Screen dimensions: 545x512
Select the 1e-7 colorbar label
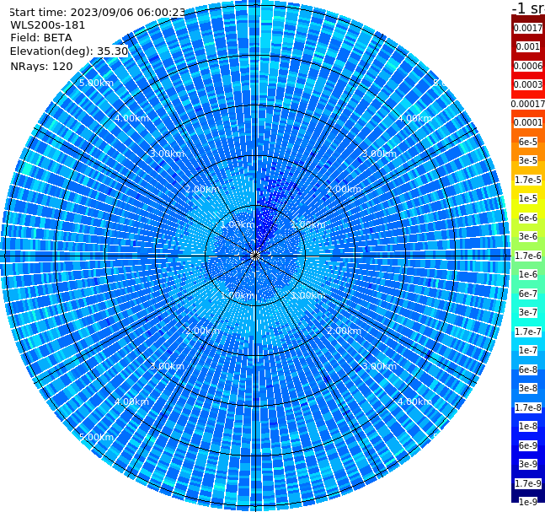point(528,350)
